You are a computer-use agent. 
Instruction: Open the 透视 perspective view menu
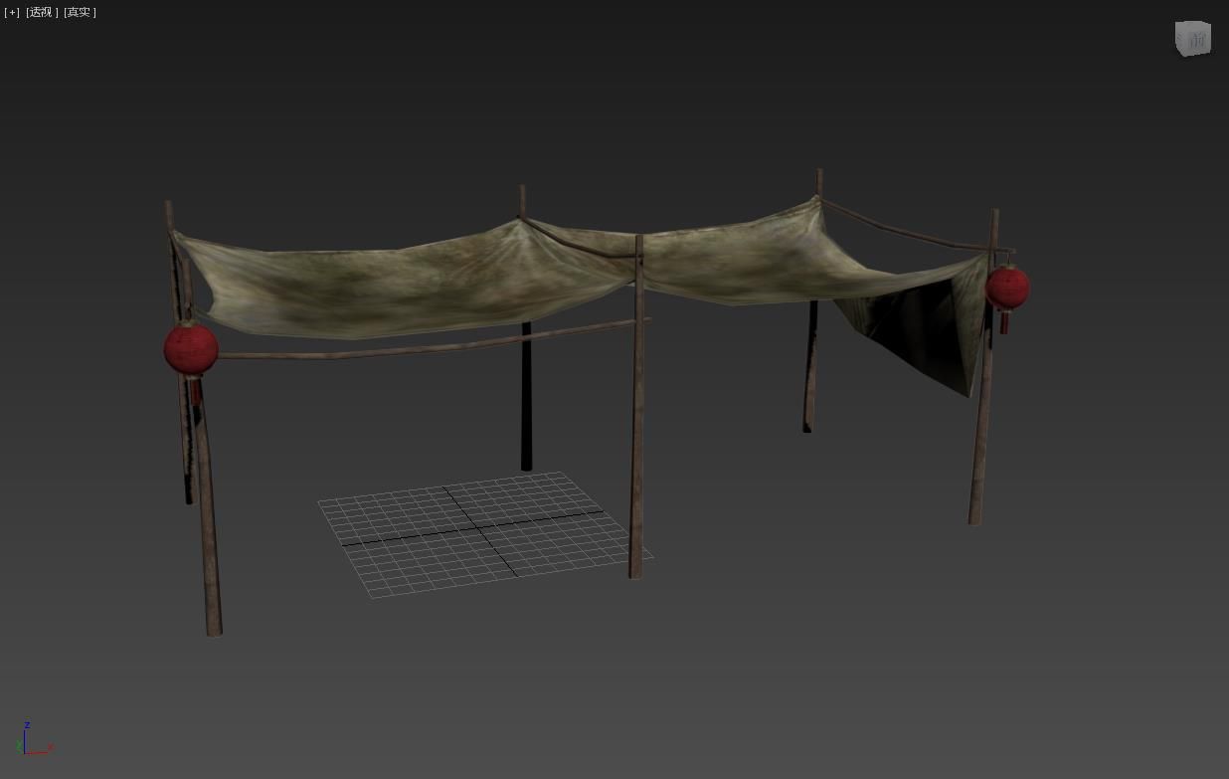click(42, 12)
